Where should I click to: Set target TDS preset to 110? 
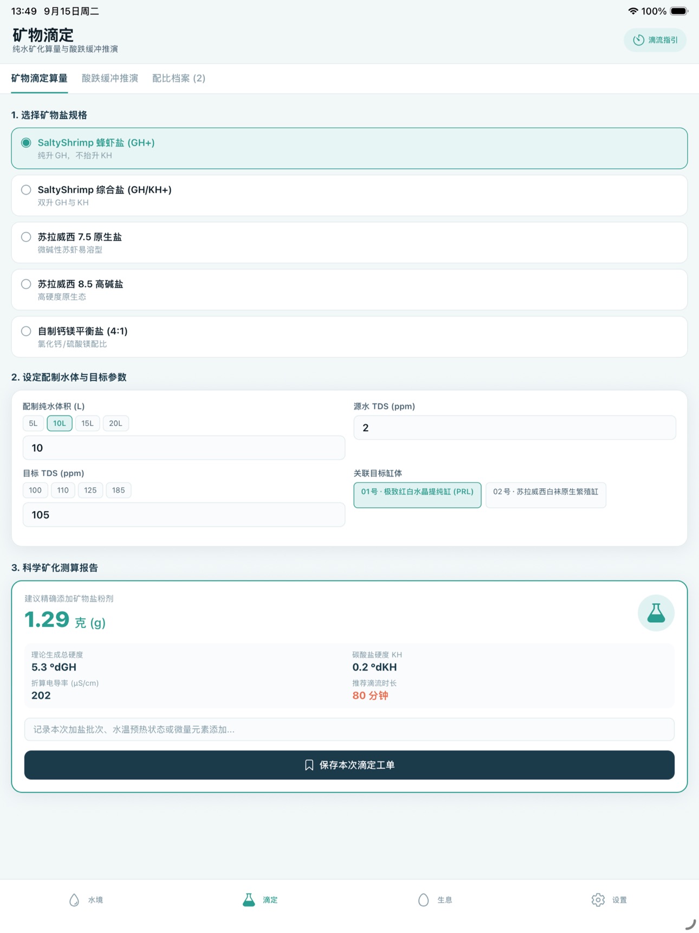point(63,490)
